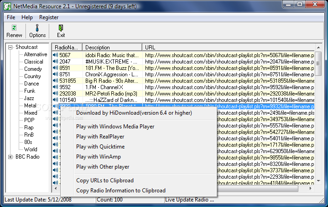The width and height of the screenshot is (328, 207).
Task: Select row 'HaZZard of Darkn...'
Action: (x=183, y=100)
